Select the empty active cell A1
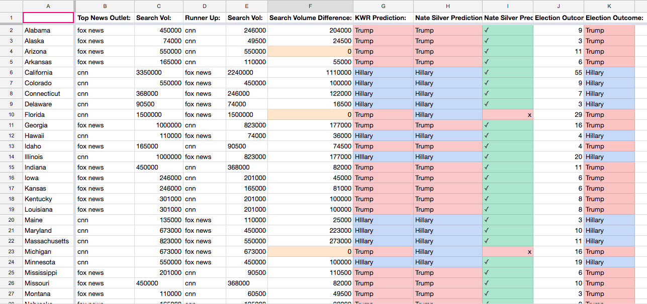The image size is (647, 304). [x=48, y=18]
